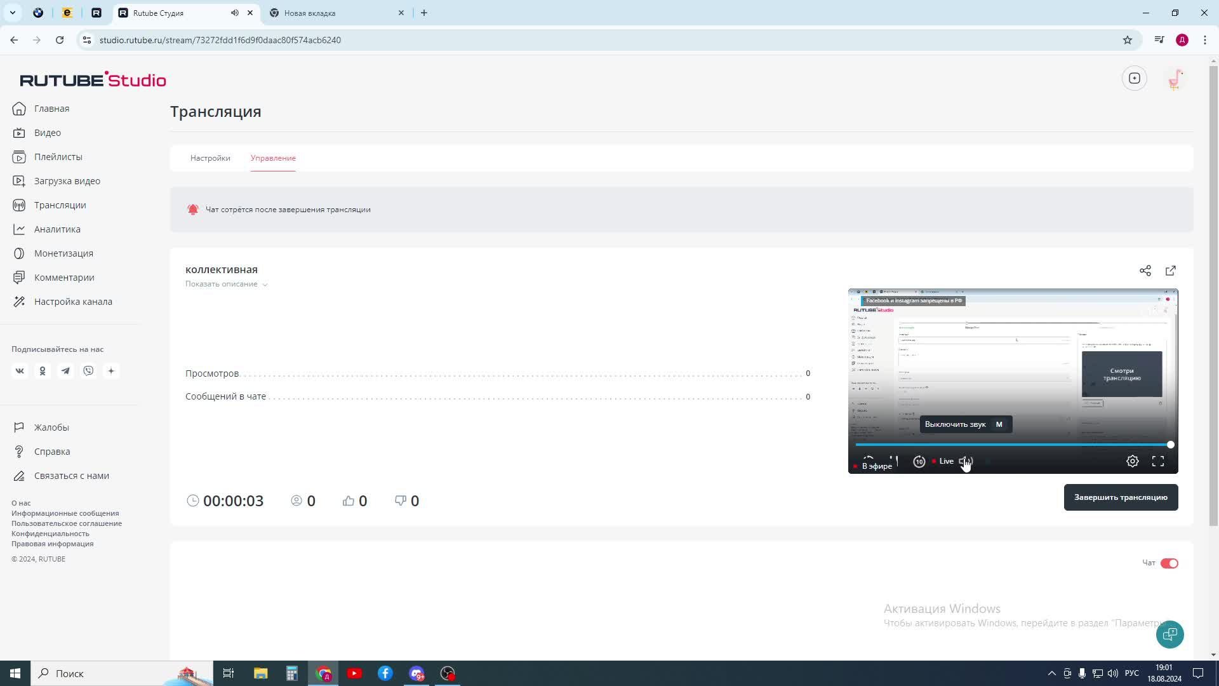Mute the player sound
Viewport: 1219px width, 686px height.
pyautogui.click(x=965, y=462)
